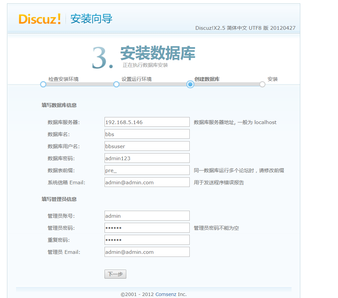Click the 填写数据库信息 section heading
The width and height of the screenshot is (338, 298).
pyautogui.click(x=59, y=105)
